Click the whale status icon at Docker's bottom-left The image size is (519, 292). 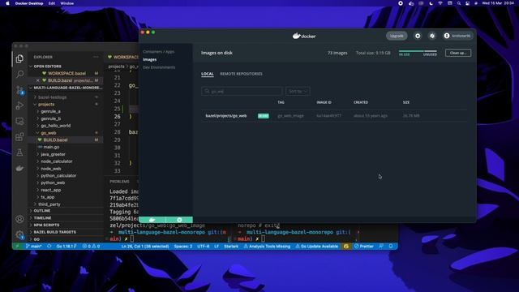152,220
